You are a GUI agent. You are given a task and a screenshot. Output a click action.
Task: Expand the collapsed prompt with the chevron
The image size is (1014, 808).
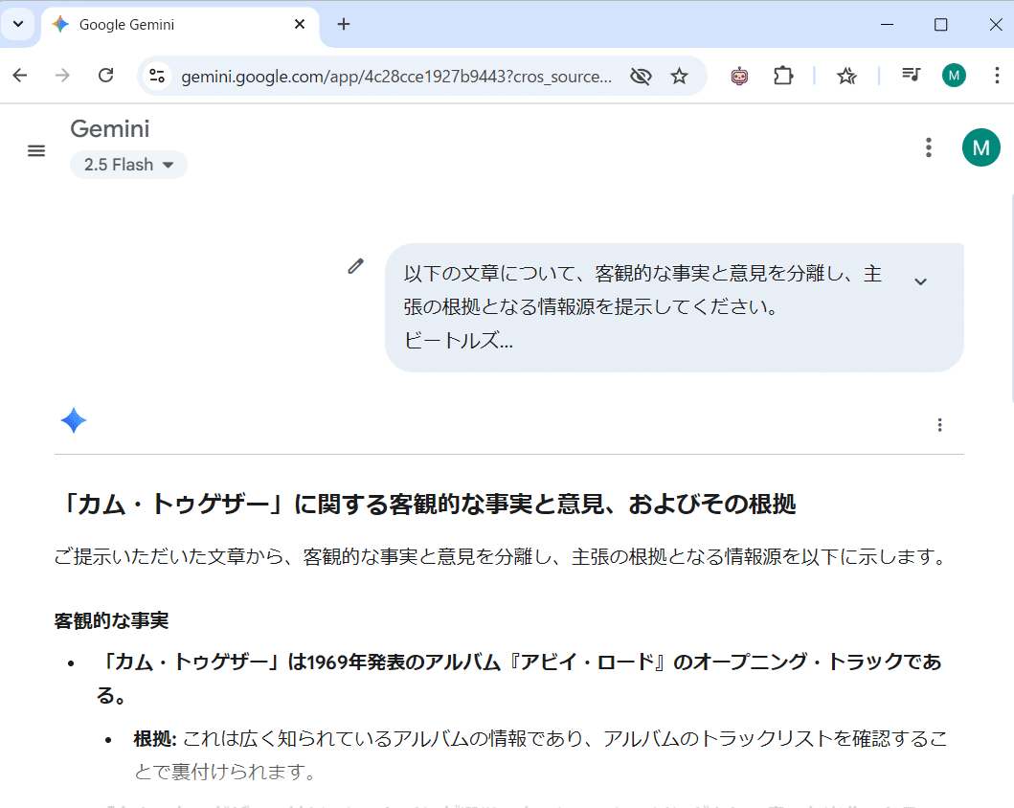pos(920,281)
